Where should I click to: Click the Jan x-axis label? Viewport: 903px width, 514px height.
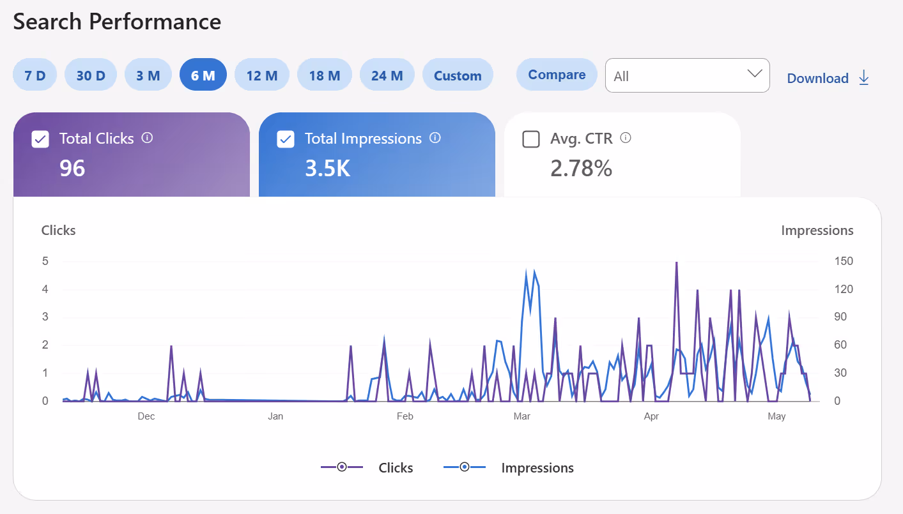tap(275, 416)
